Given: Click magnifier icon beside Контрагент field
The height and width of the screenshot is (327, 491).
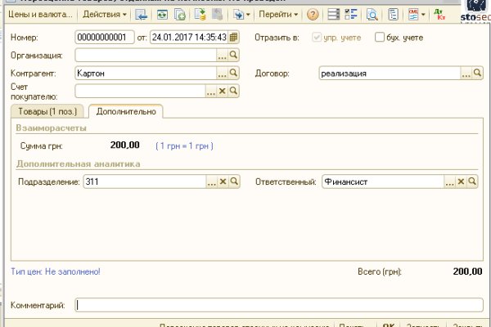Looking at the screenshot, I should (x=233, y=73).
